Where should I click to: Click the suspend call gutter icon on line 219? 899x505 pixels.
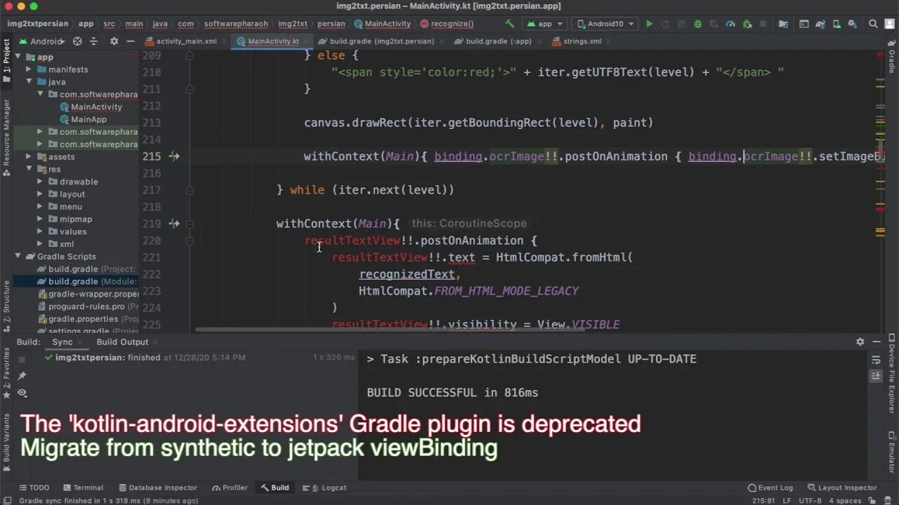tap(174, 224)
